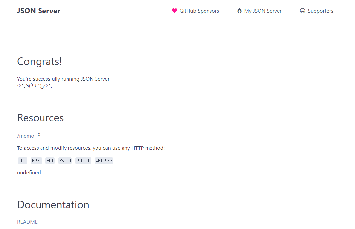Viewport: 355px width, 229px height.
Task: Click the POST method badge
Action: (37, 160)
